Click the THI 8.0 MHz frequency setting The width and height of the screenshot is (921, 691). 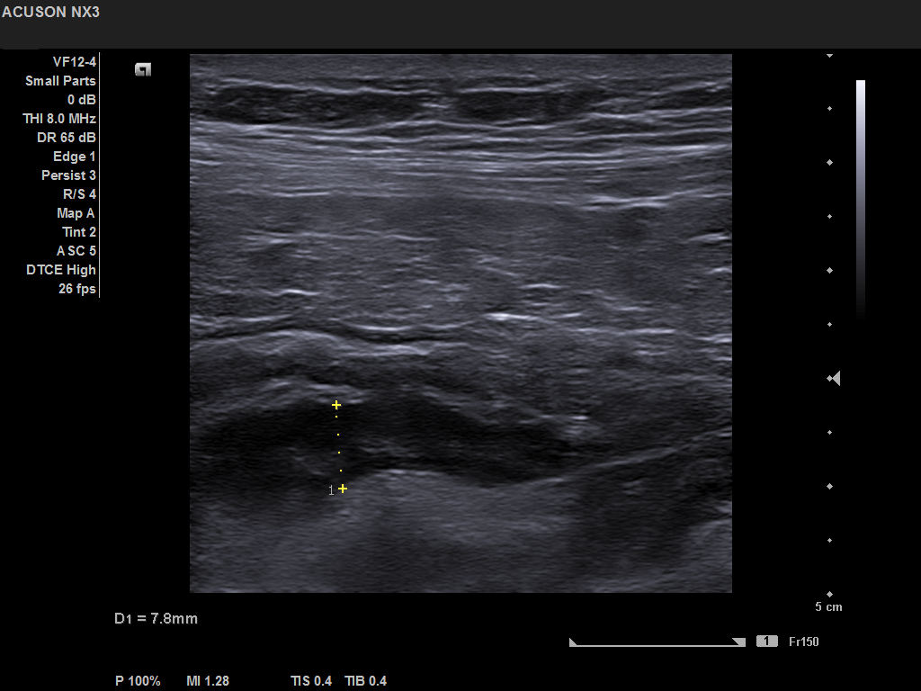(x=59, y=119)
